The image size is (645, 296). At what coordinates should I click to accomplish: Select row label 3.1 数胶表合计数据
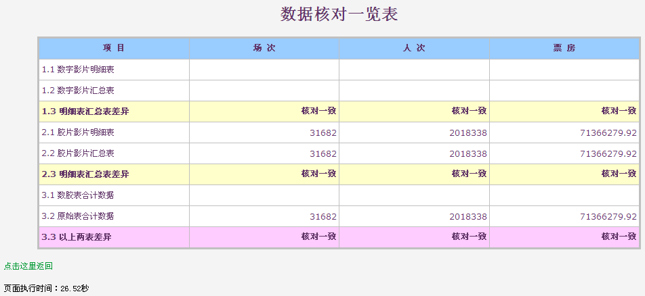[78, 195]
